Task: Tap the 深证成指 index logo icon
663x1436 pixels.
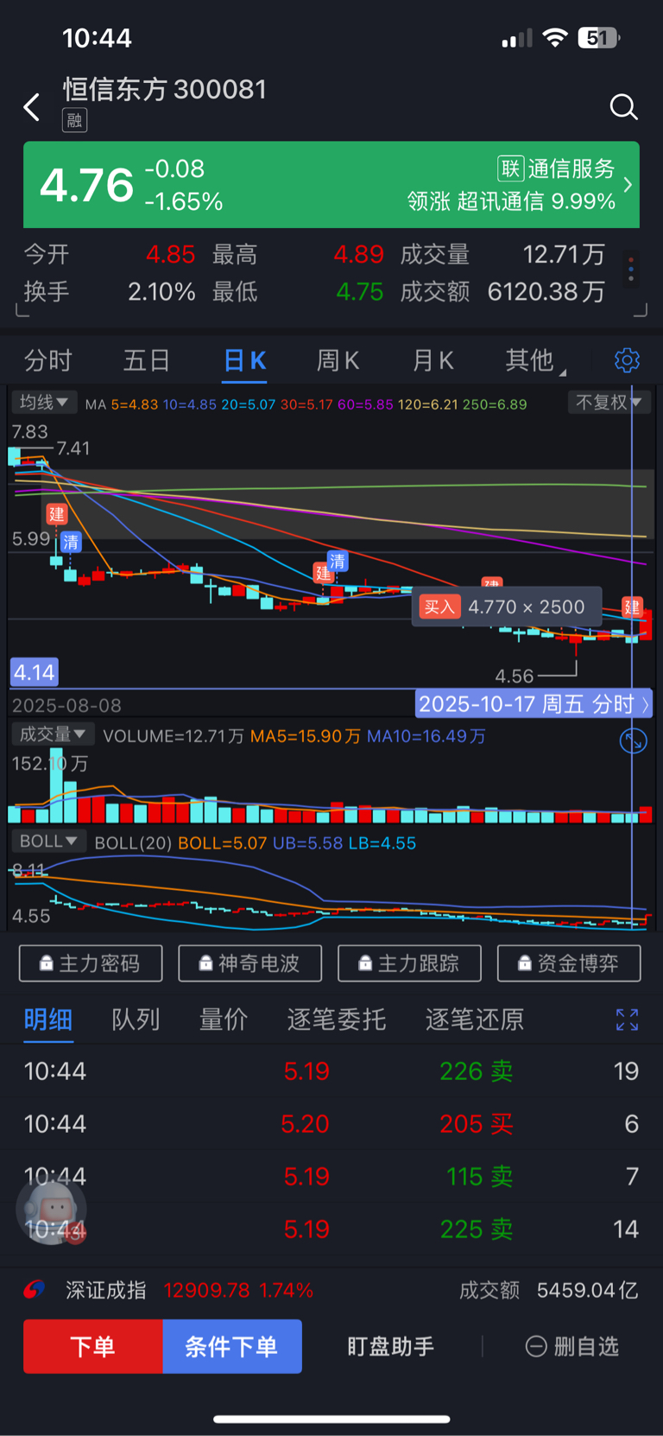Action: point(34,1290)
